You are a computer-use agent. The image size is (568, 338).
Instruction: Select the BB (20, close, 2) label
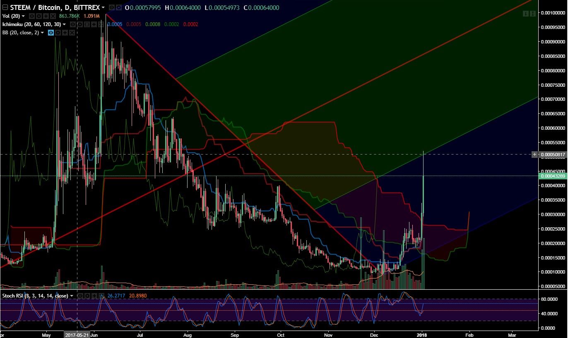21,33
